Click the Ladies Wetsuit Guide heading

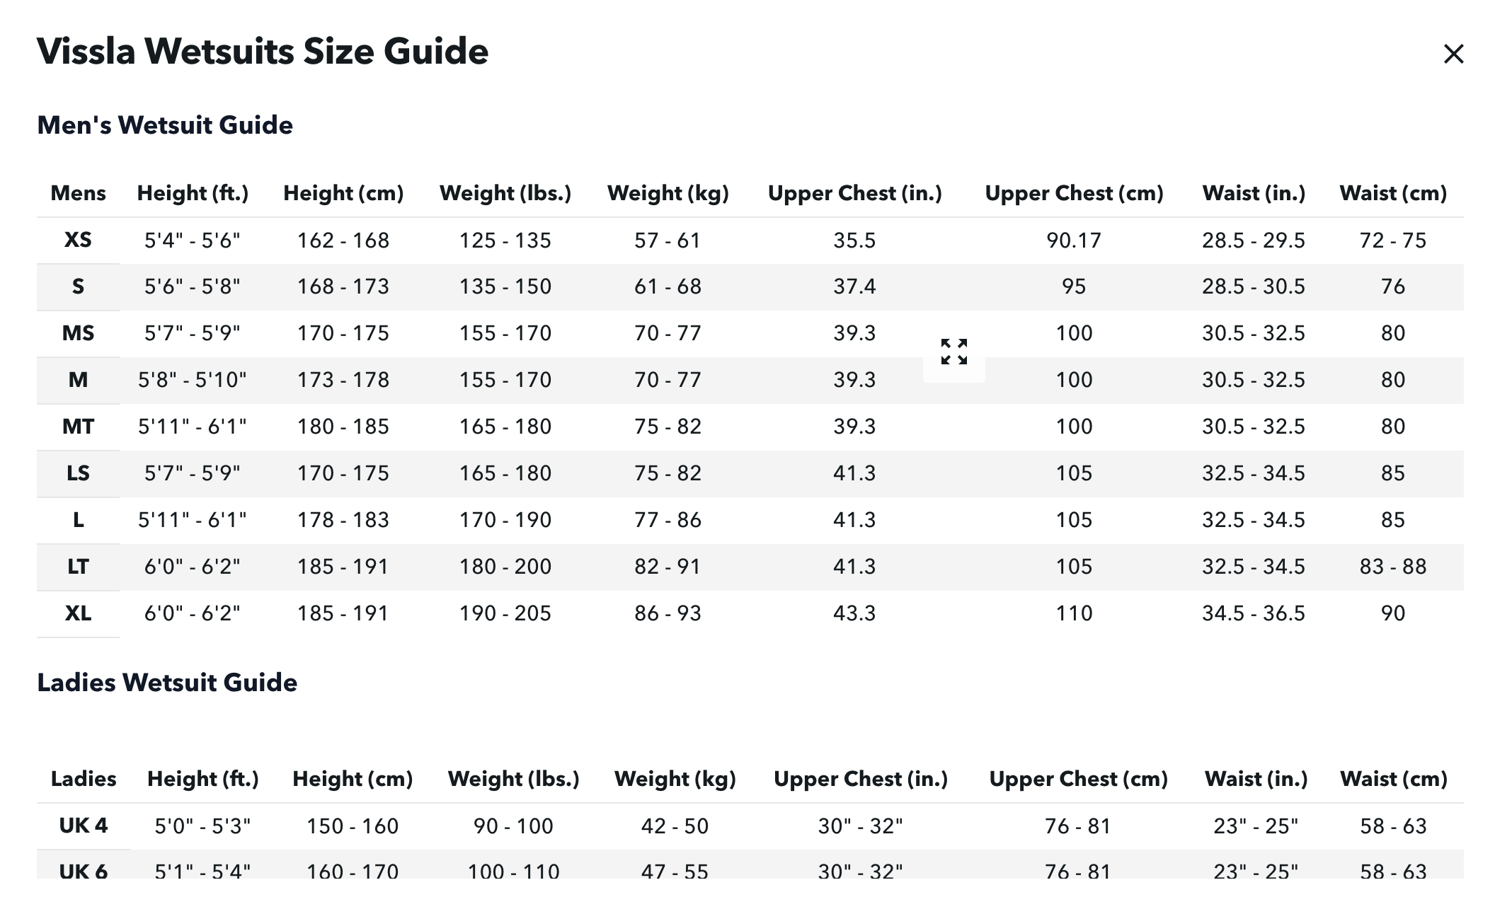tap(167, 683)
